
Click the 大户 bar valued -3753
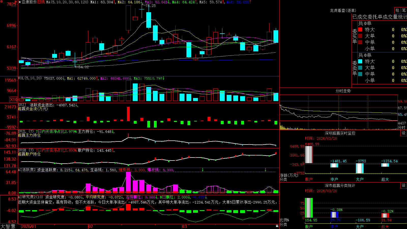point(360,168)
